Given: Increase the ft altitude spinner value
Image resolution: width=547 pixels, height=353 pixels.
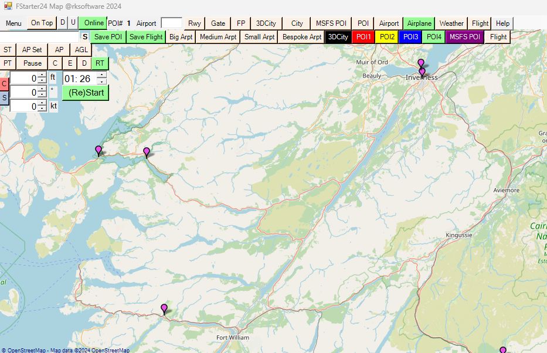Looking at the screenshot, I should [42, 75].
